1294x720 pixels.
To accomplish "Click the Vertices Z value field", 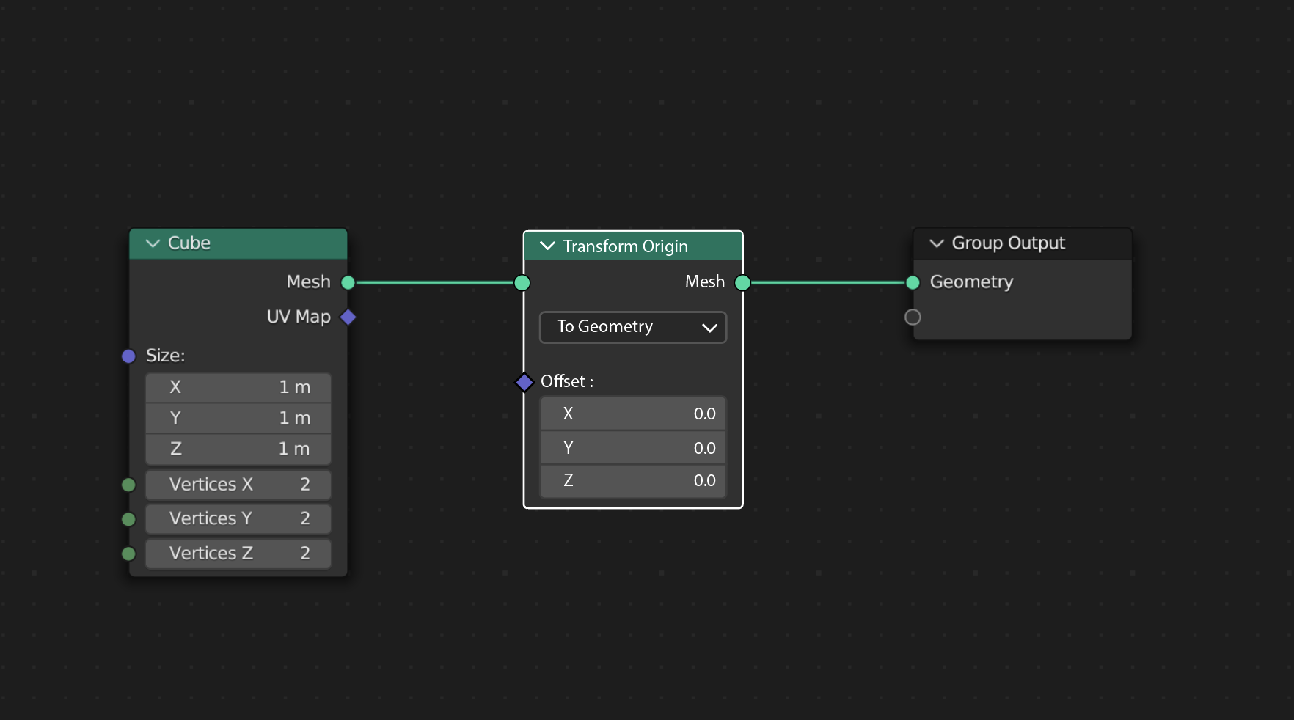I will pos(238,554).
